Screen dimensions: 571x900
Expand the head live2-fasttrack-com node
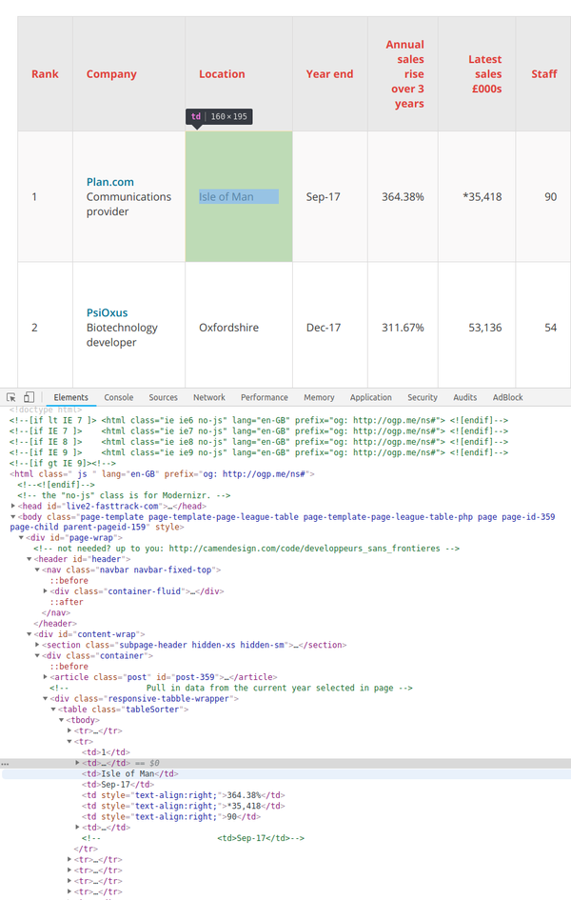pyautogui.click(x=13, y=507)
